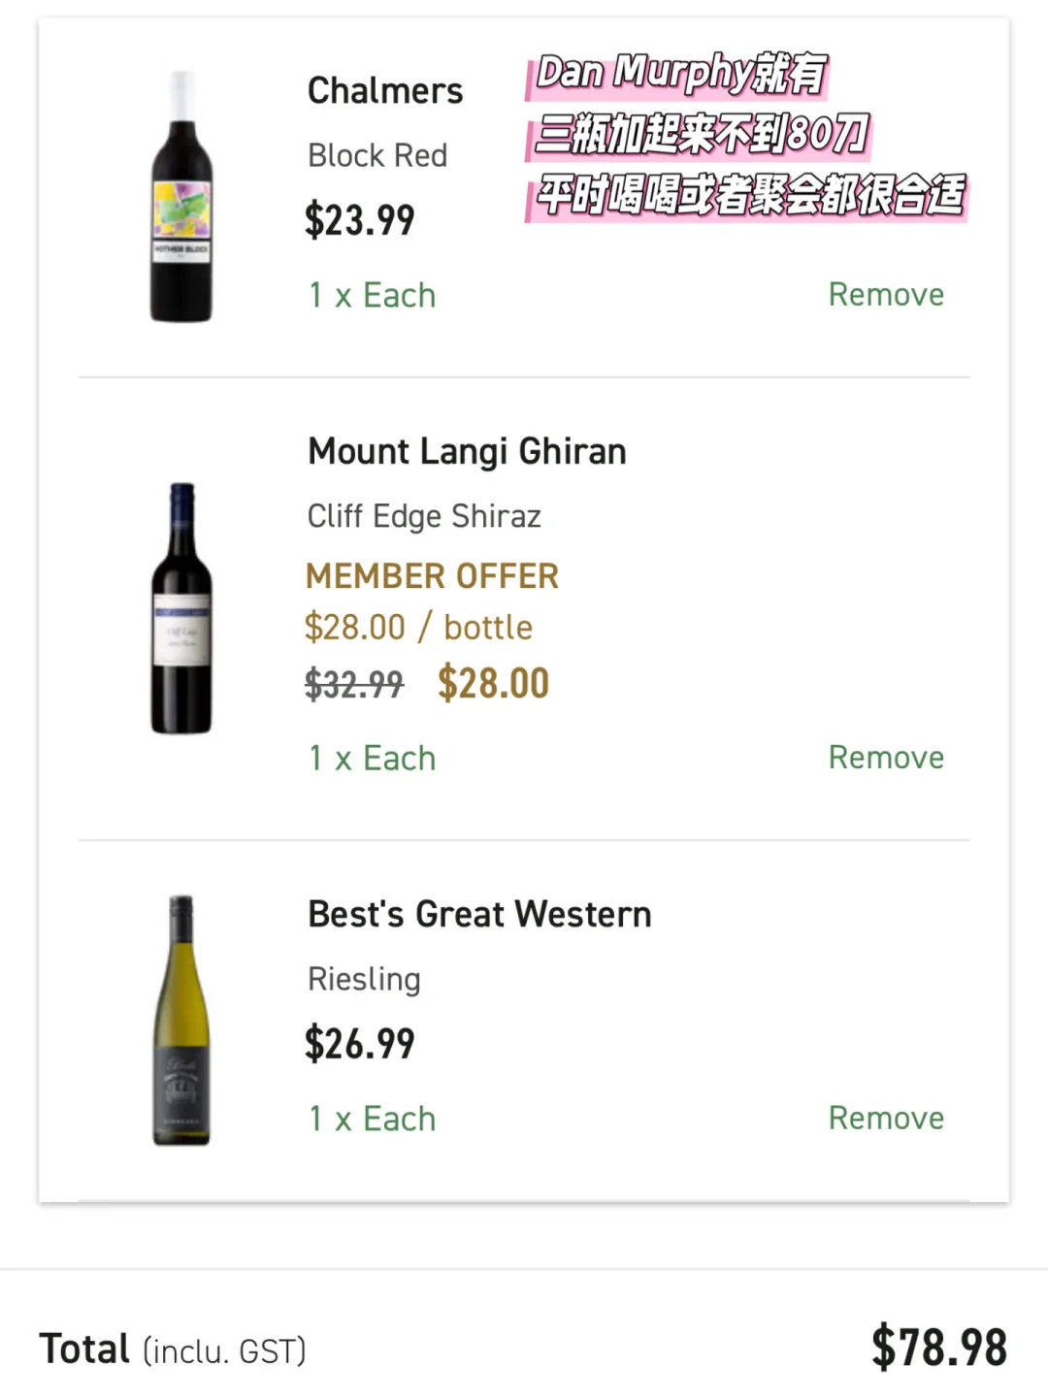Click the Best's Great Western Riesling bottle image
The height and width of the screenshot is (1397, 1048).
click(181, 1021)
